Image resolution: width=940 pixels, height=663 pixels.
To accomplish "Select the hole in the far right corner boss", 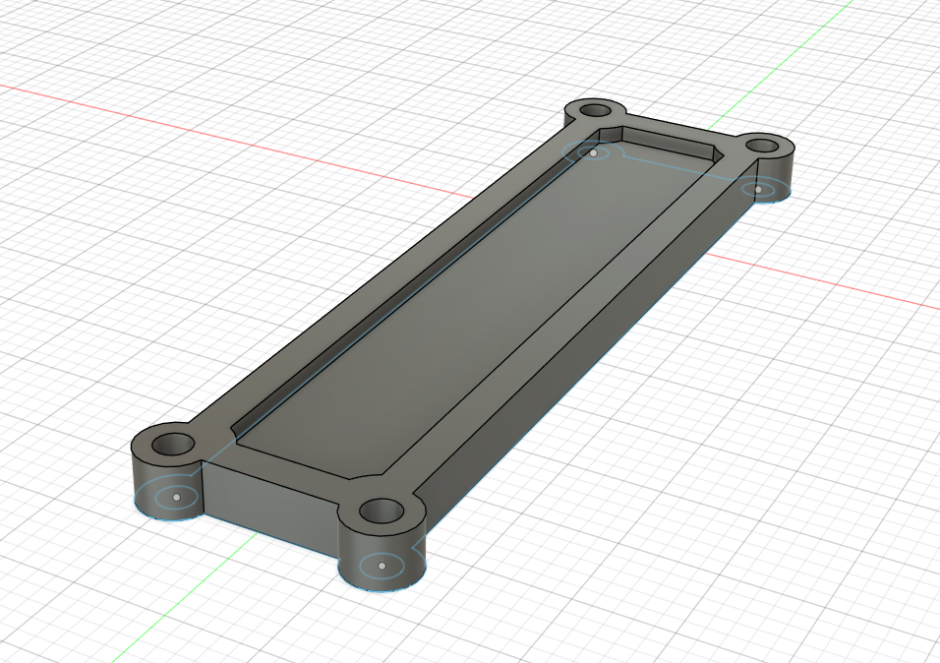I will pyautogui.click(x=761, y=146).
